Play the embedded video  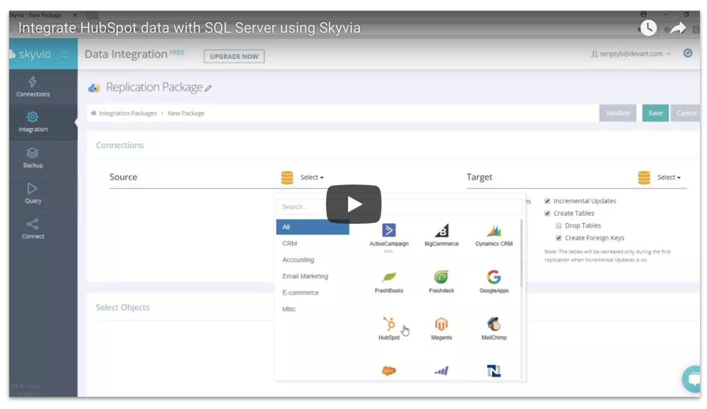(x=353, y=204)
